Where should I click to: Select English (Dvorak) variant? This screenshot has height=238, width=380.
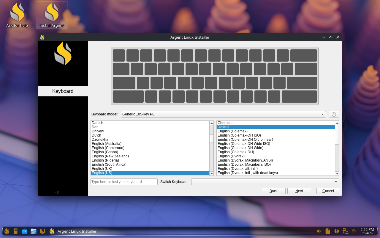tap(275, 156)
